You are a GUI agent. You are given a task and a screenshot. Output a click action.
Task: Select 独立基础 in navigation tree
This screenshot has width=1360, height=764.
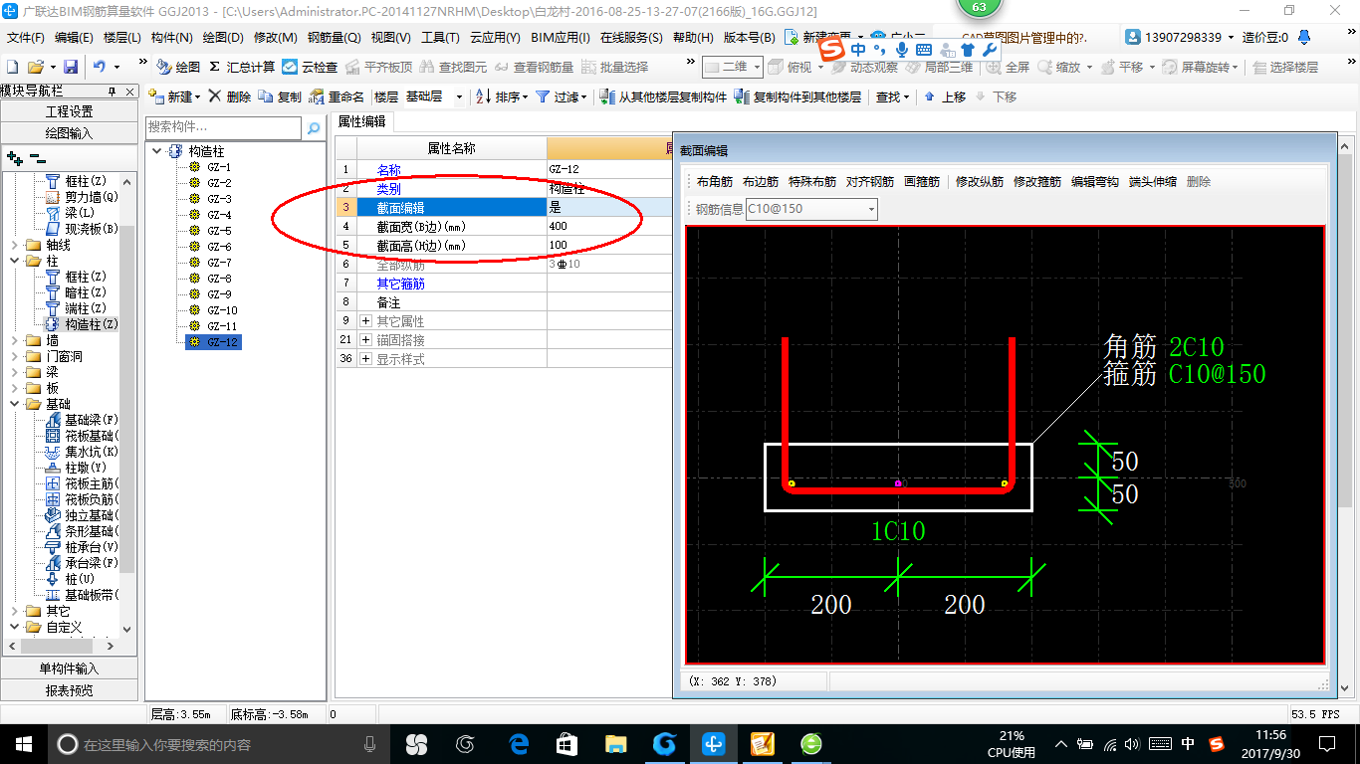click(x=91, y=515)
